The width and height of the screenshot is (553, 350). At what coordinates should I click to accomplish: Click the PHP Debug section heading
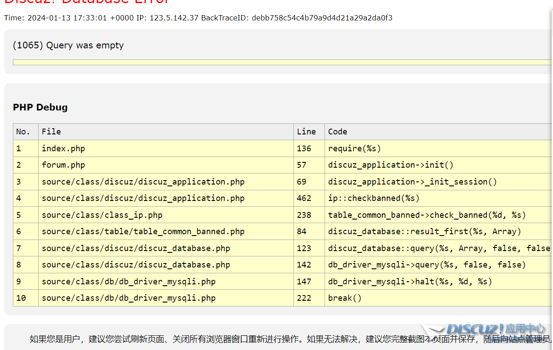[x=40, y=107]
